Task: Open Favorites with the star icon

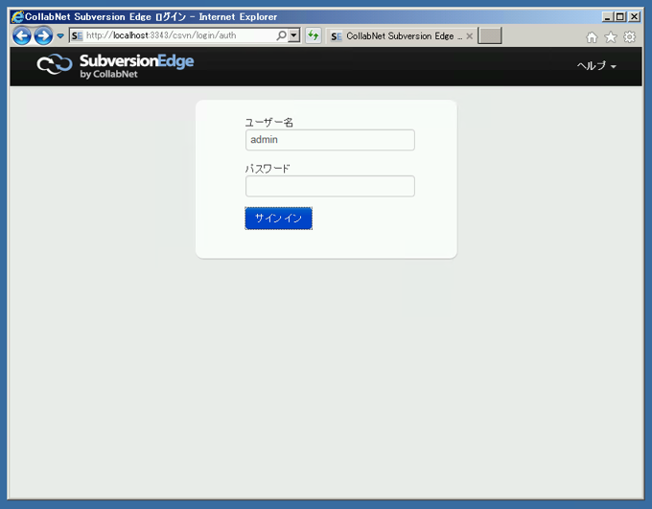Action: (611, 37)
